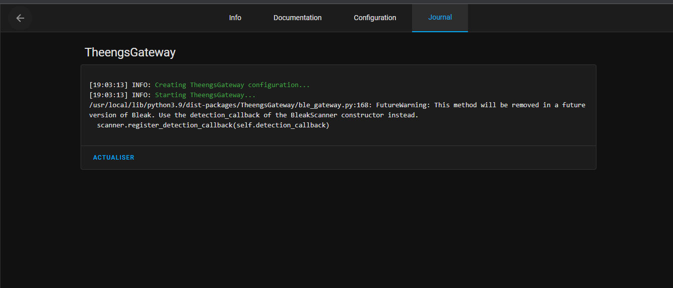Click the word "detection_callback" after "Use the"
Screen dimensions: 673x288
tap(225, 115)
